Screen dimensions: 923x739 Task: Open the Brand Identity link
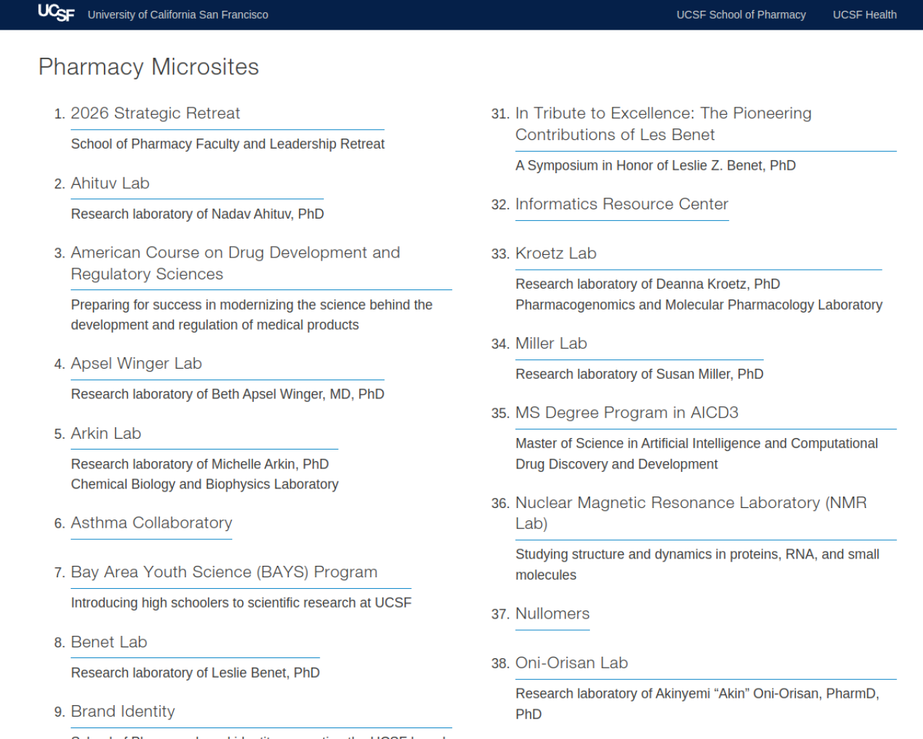[x=123, y=712]
